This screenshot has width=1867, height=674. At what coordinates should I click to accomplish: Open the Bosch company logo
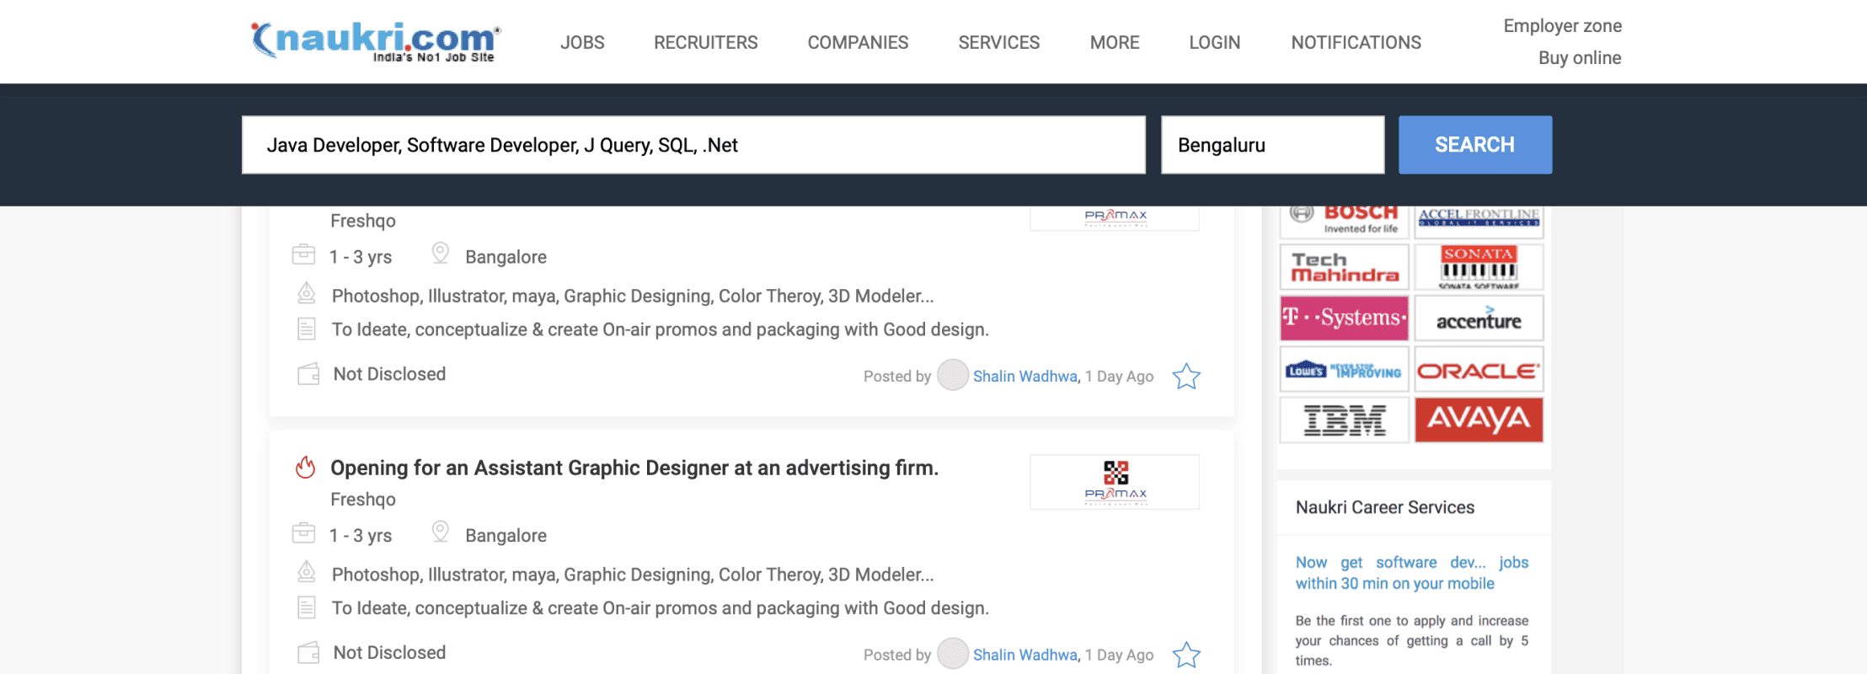click(1345, 222)
